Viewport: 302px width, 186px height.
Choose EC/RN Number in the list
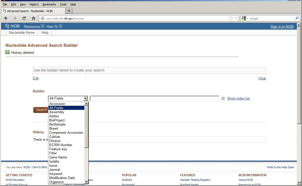67,145
